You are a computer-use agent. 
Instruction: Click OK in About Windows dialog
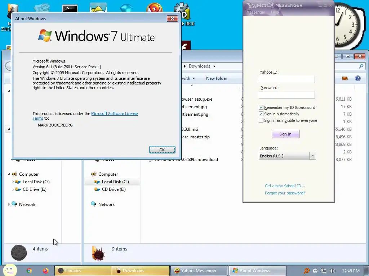tap(162, 150)
